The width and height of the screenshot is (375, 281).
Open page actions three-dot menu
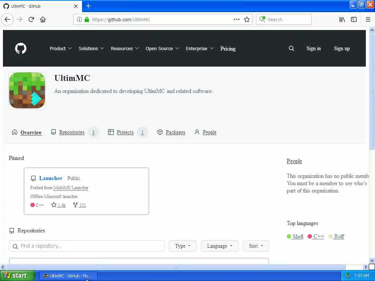tap(236, 19)
